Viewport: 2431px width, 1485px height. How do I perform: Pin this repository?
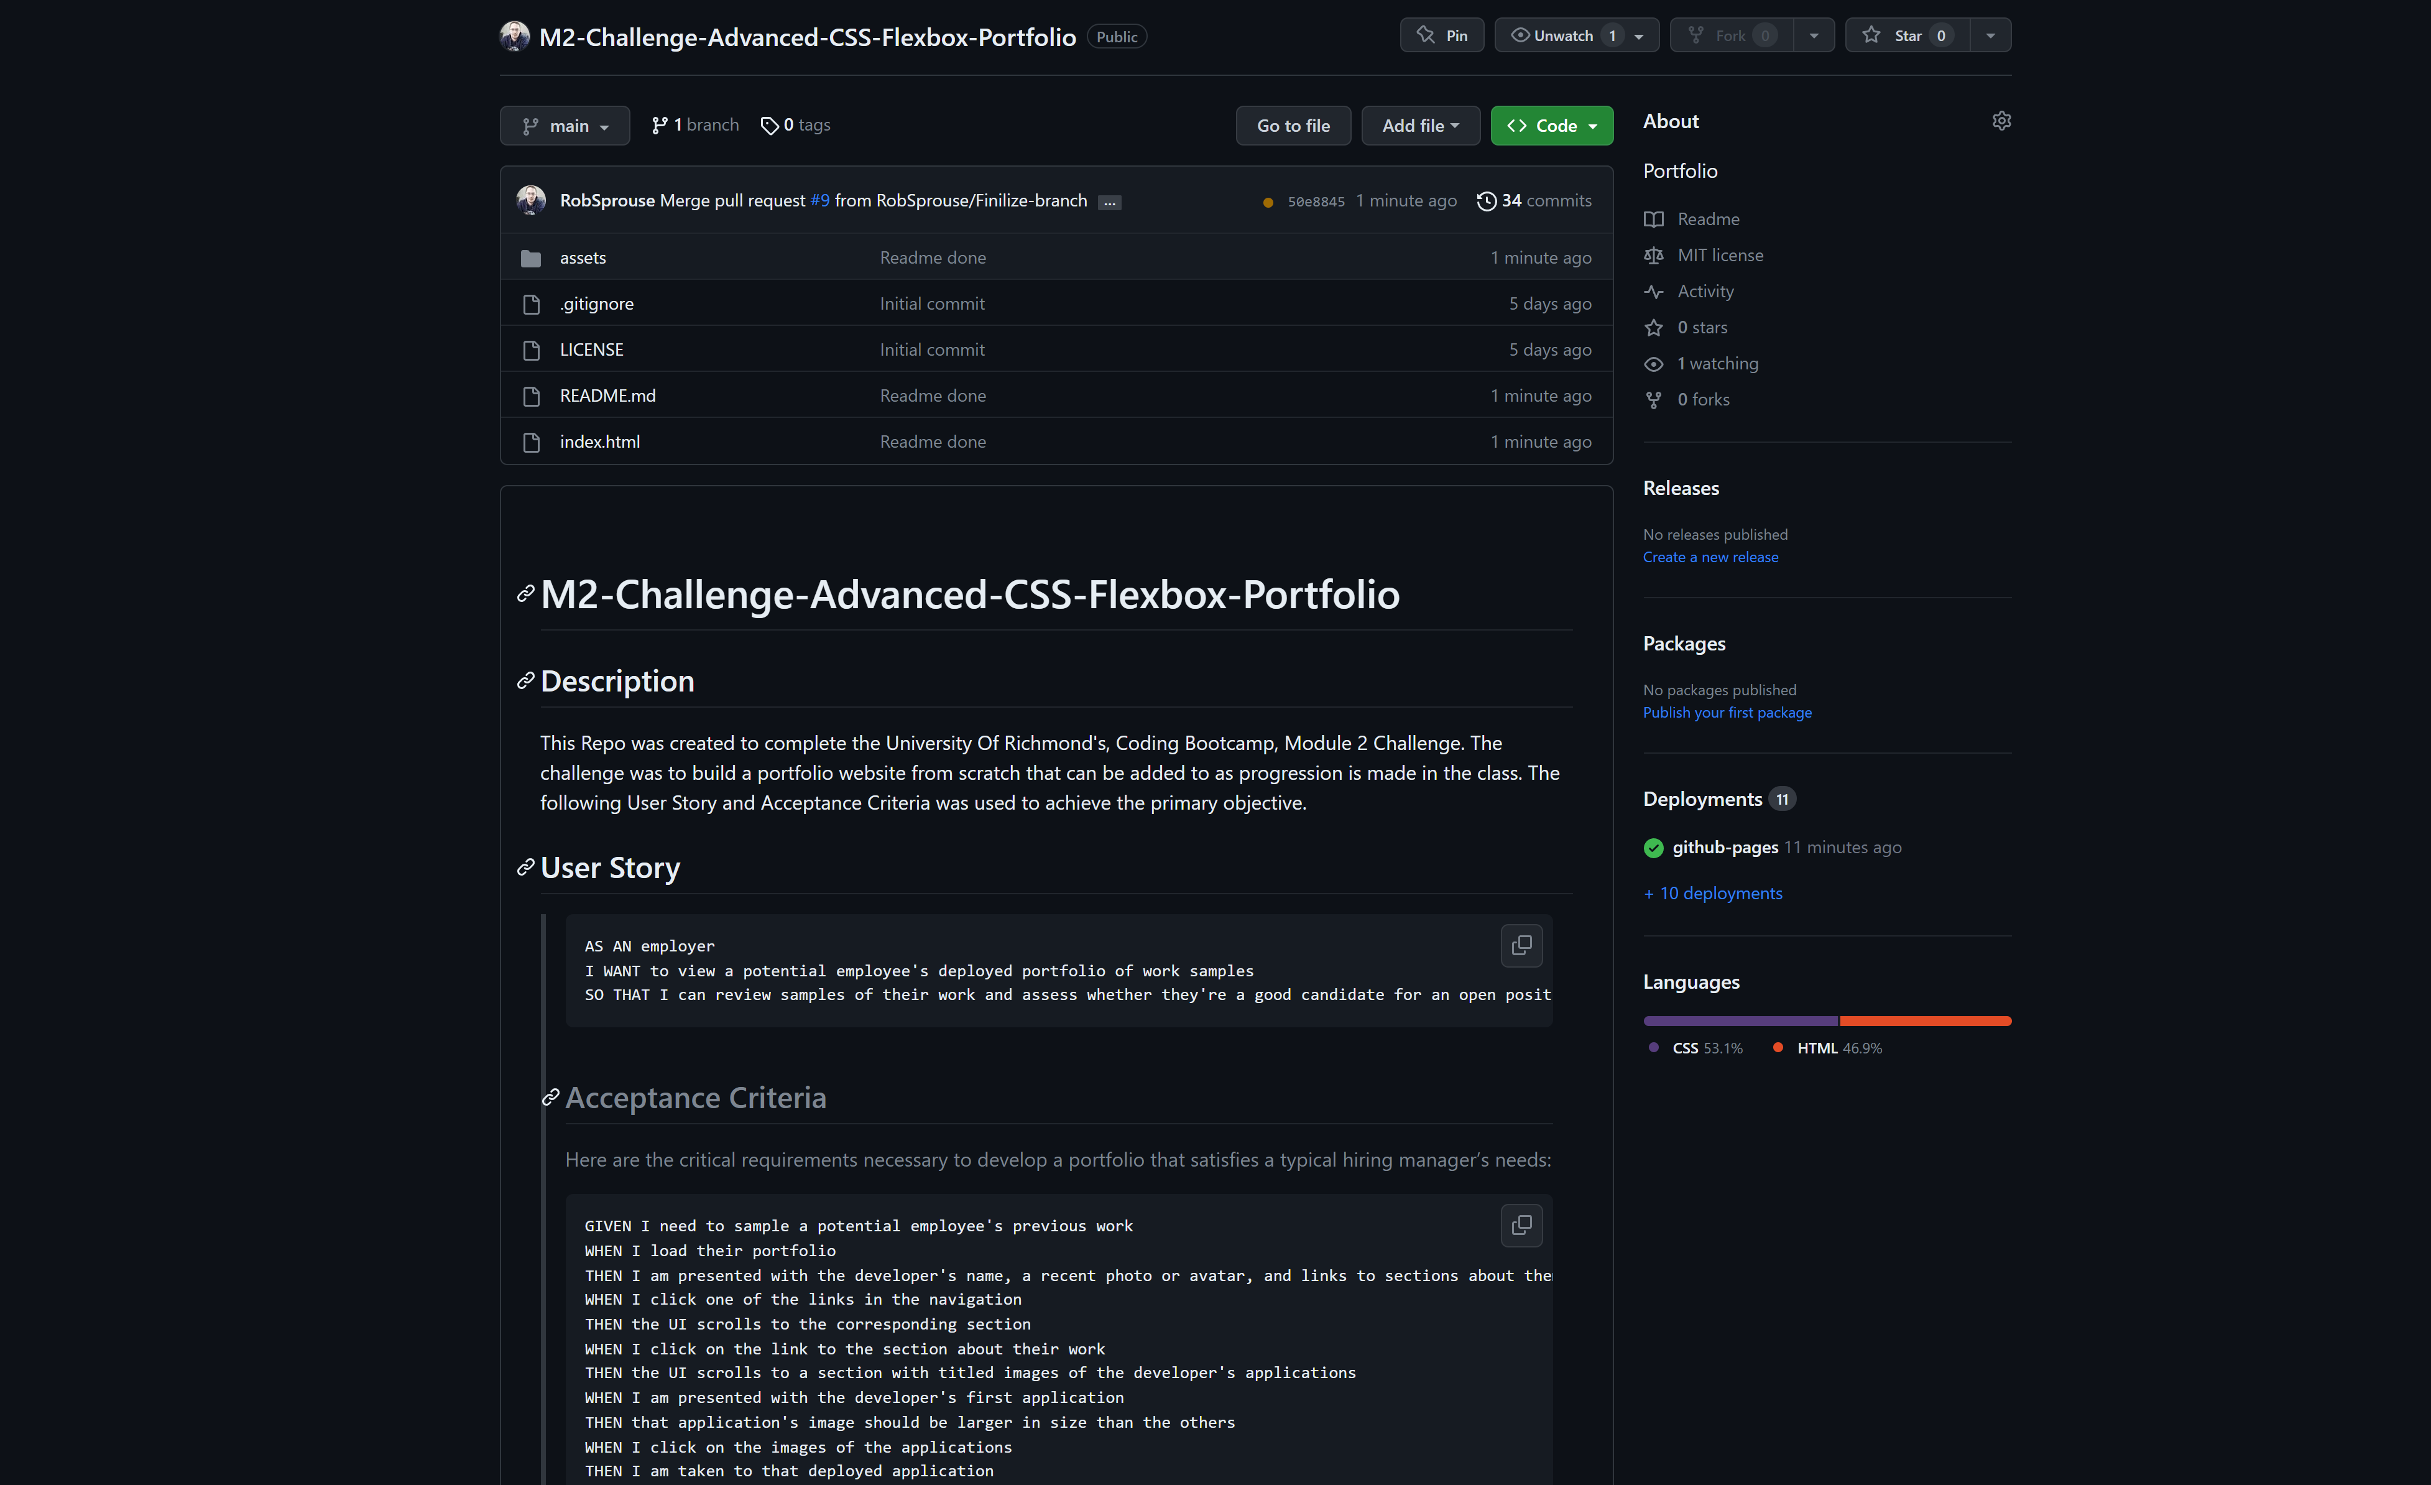tap(1441, 35)
